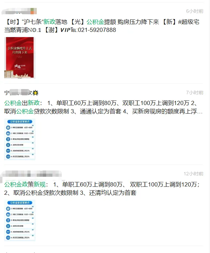
Task: Click the star badge next to the 宁 username
Action: (x=35, y=93)
